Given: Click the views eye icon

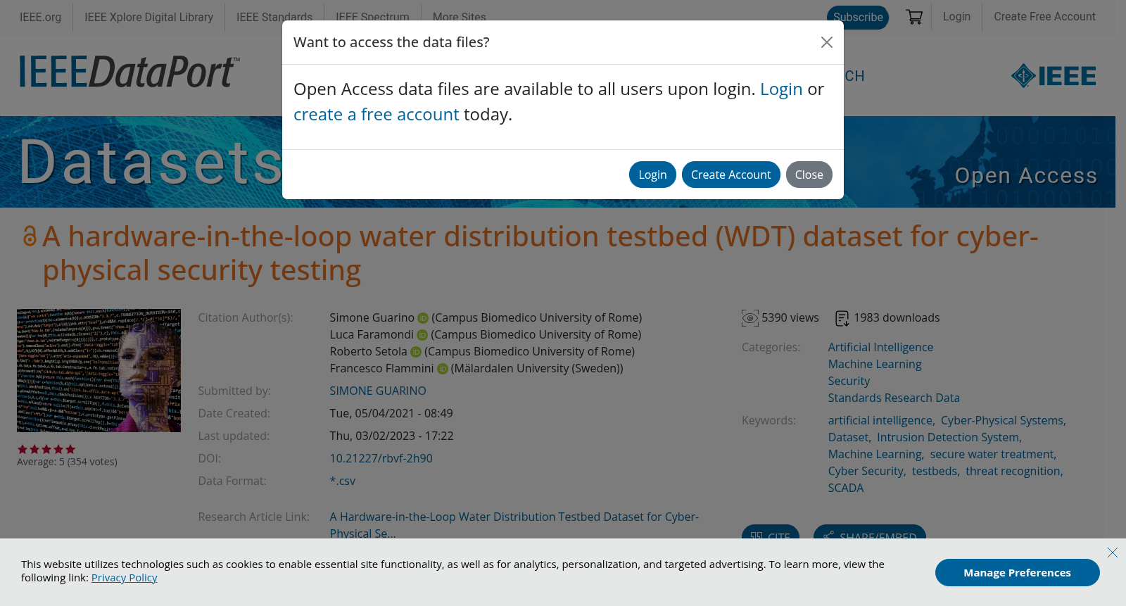Looking at the screenshot, I should click(x=750, y=318).
